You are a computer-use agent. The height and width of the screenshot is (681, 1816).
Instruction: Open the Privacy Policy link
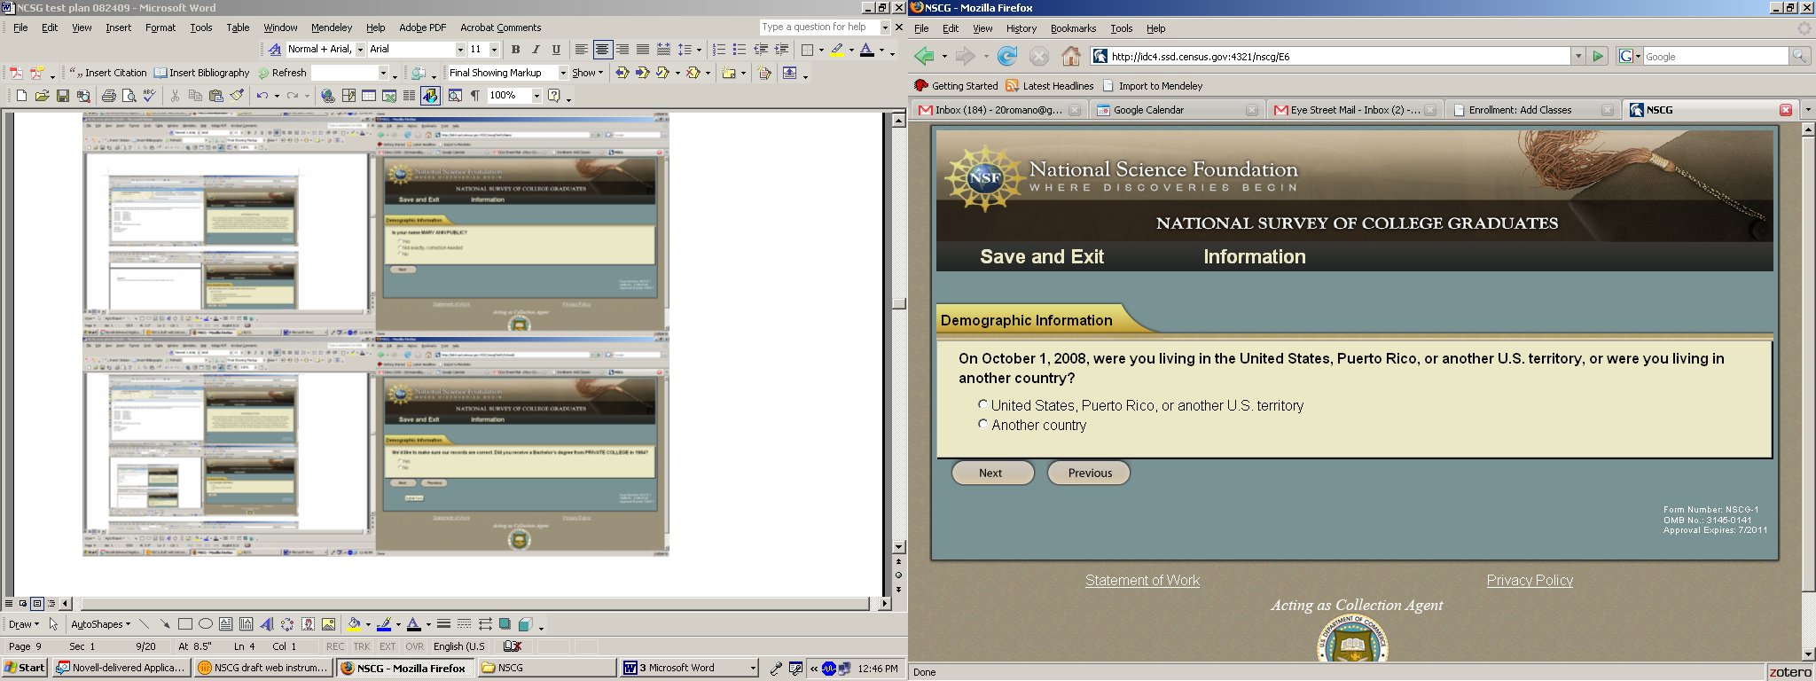point(1530,580)
